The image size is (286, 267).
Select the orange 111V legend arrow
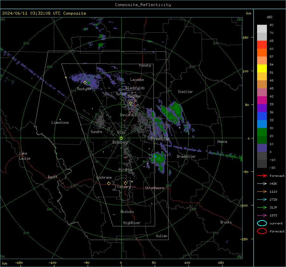pos(262,191)
